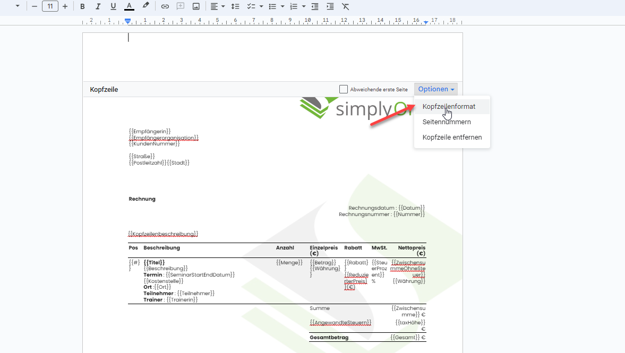Decrease the paragraph indent

pos(315,6)
